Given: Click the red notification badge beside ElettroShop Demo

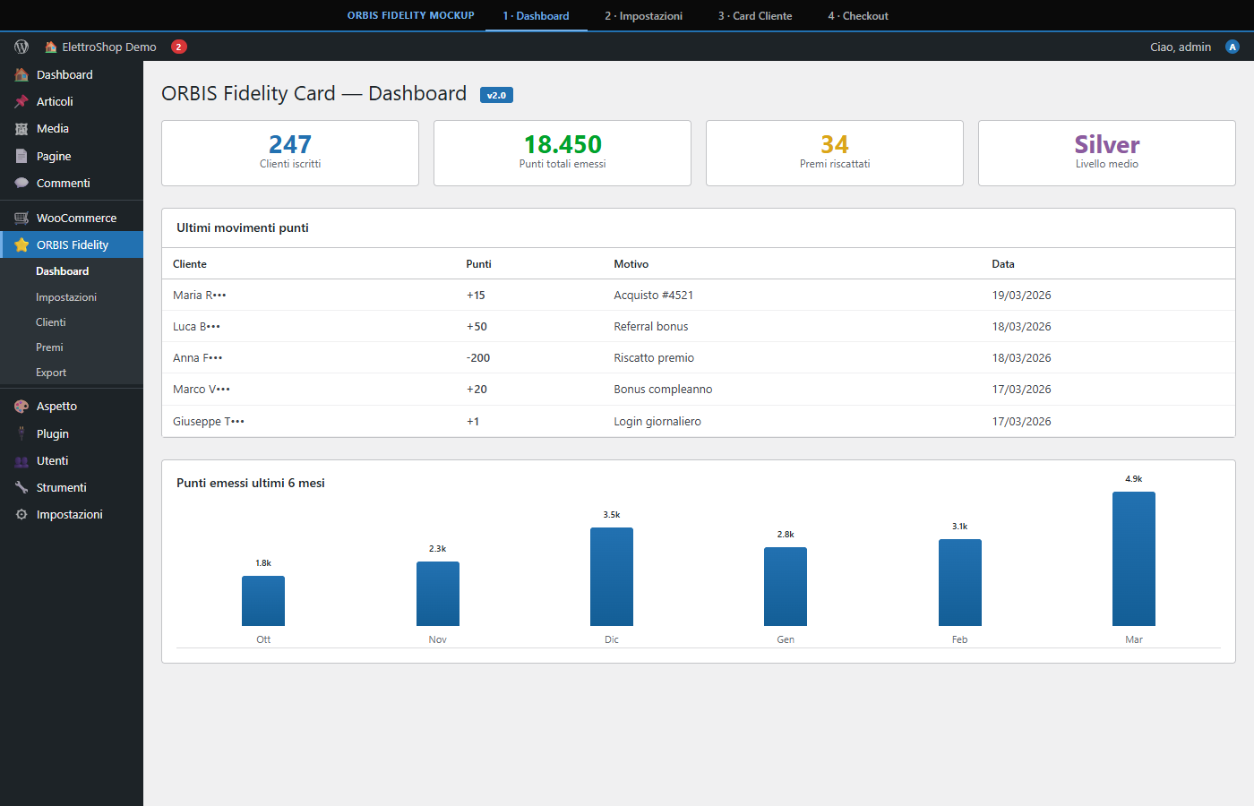Looking at the screenshot, I should click(178, 47).
